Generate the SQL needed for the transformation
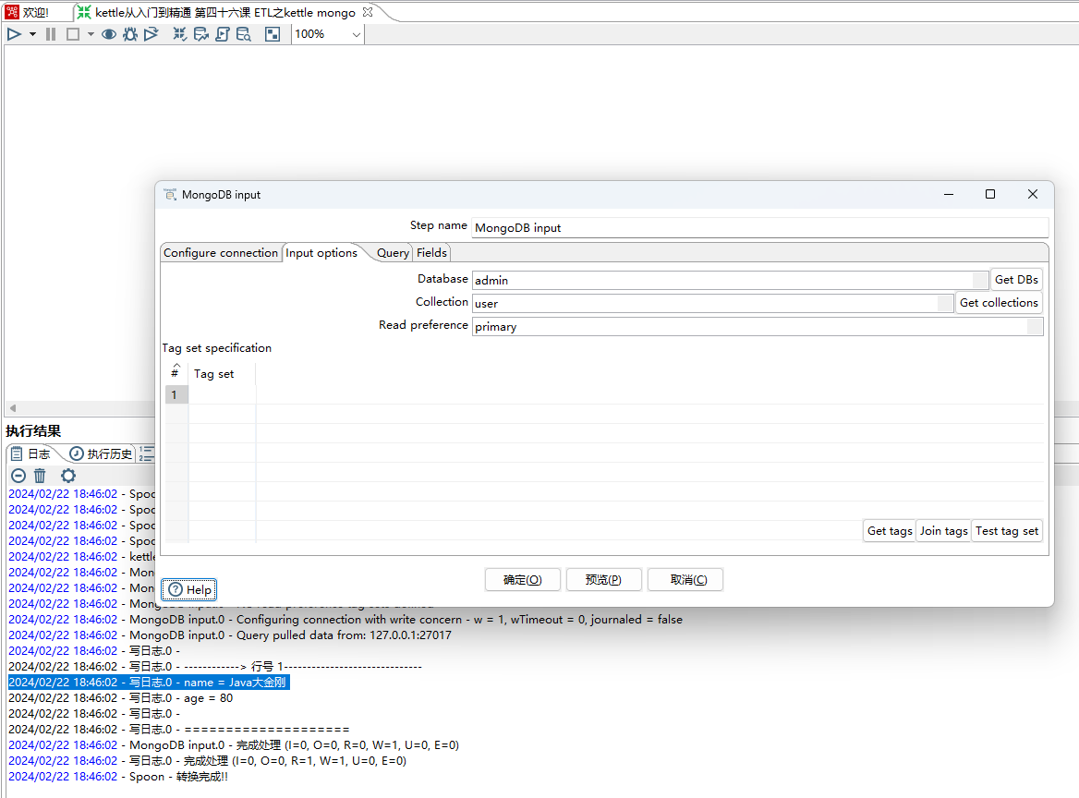The height and width of the screenshot is (798, 1079). (222, 34)
